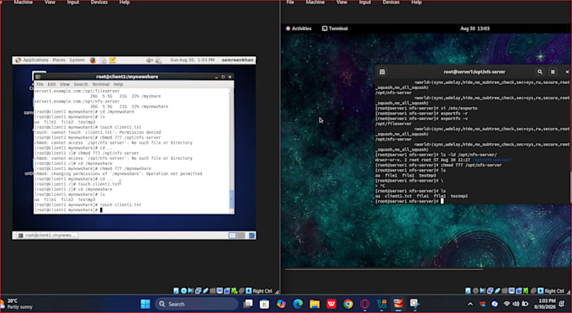
Task: Open Microsoft Edge from the taskbar
Action: [298, 304]
